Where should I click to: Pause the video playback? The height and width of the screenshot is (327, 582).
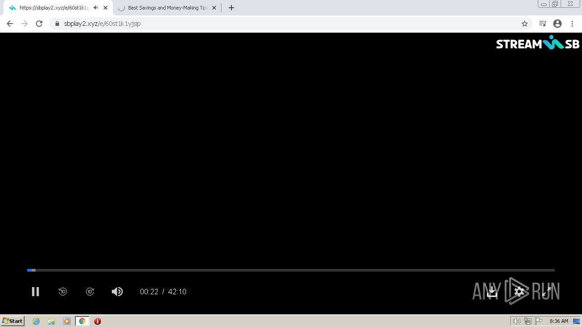[x=35, y=292]
